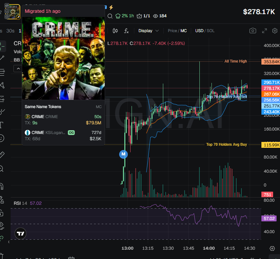
Task: Click the RSI 14 indicator label
Action: [20, 203]
